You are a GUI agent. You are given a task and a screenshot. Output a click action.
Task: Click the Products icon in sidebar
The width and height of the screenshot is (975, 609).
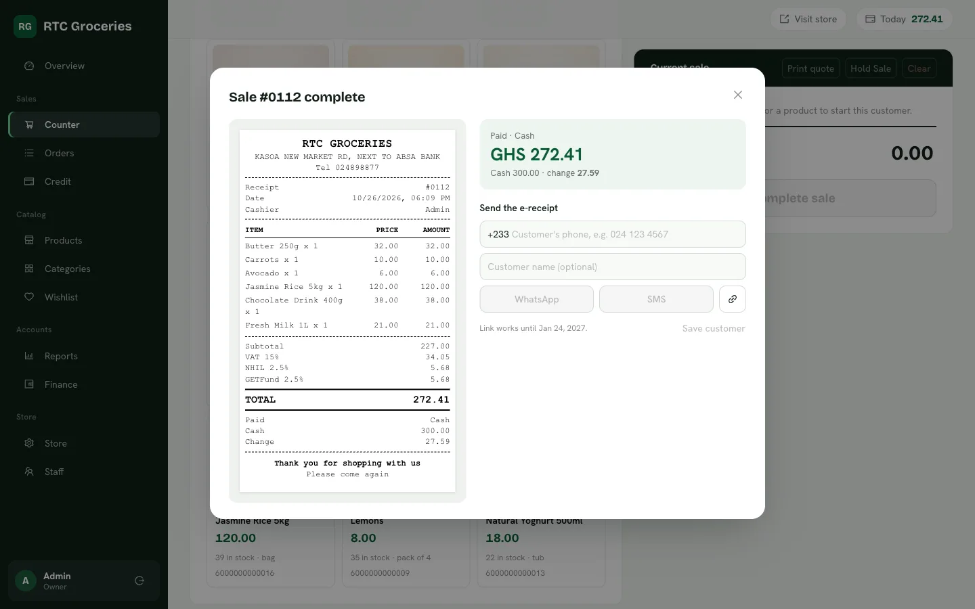(29, 240)
